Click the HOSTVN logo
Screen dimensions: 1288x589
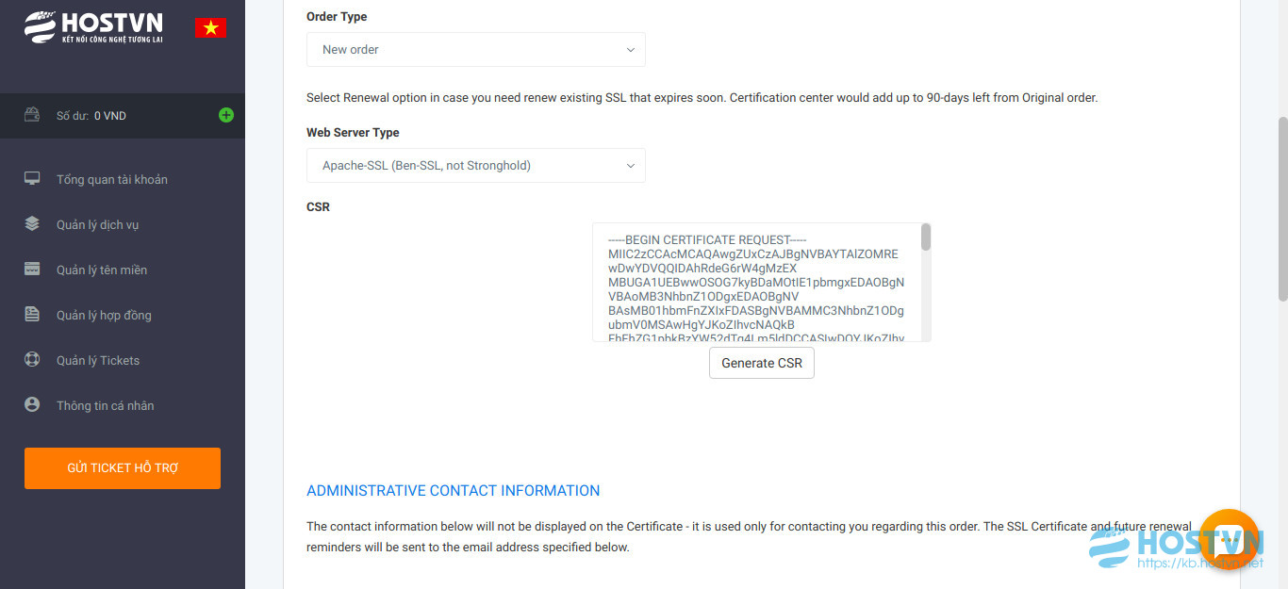(93, 26)
